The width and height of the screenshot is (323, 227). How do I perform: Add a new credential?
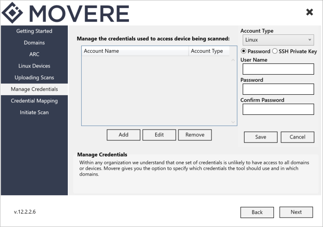point(124,135)
